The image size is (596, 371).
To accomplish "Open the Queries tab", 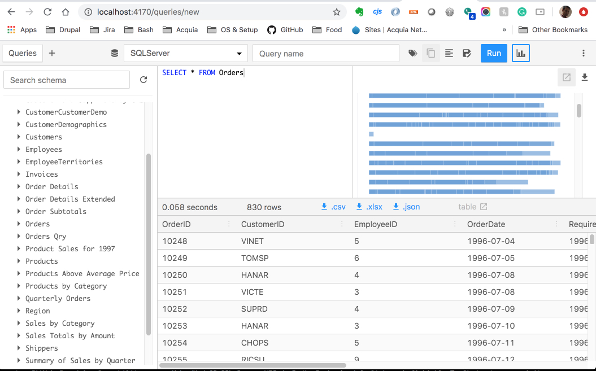I will tap(23, 53).
